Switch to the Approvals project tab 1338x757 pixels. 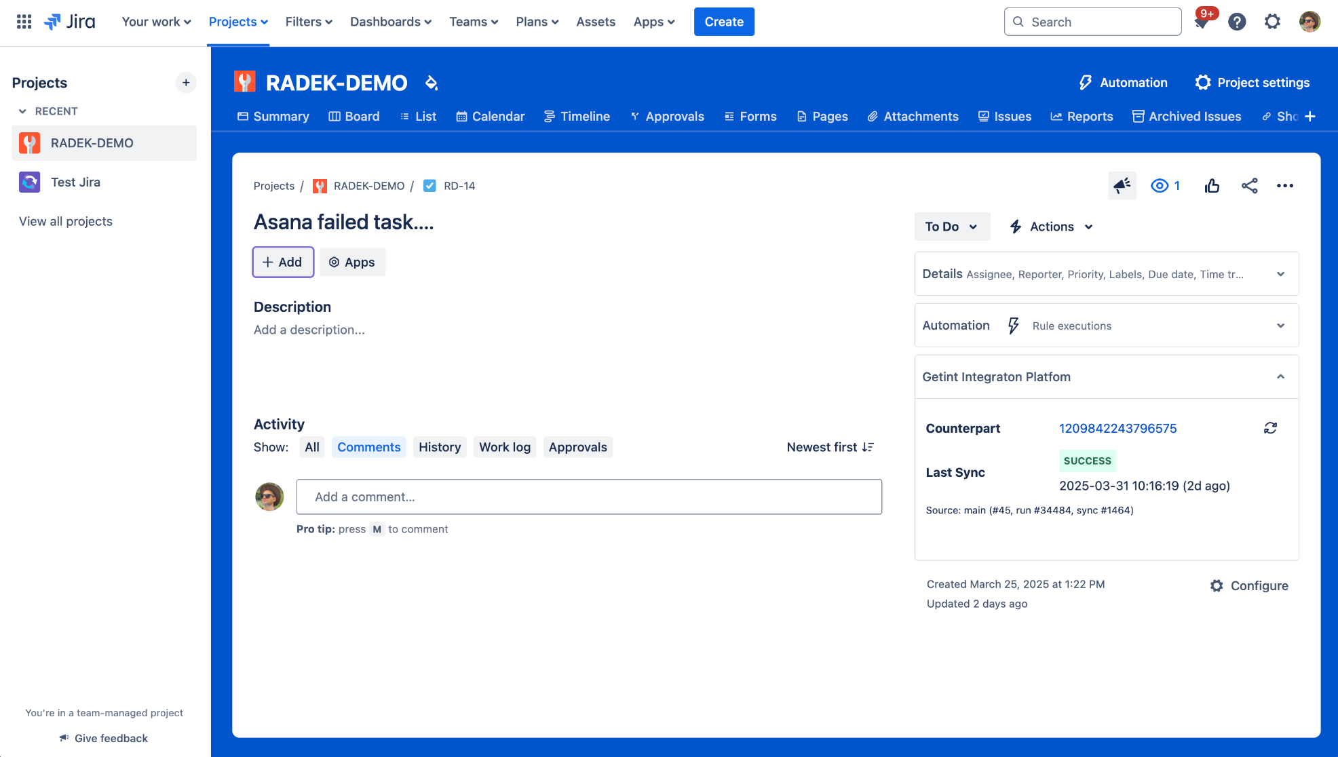(x=667, y=117)
